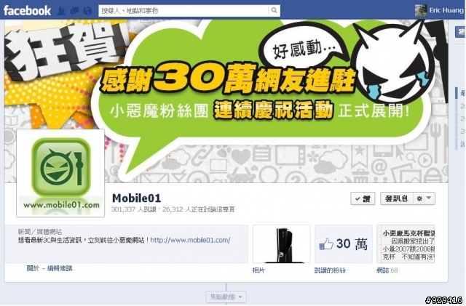Screen dimensions: 466x306
Task: Open the globe notifications icon
Action: [x=87, y=11]
